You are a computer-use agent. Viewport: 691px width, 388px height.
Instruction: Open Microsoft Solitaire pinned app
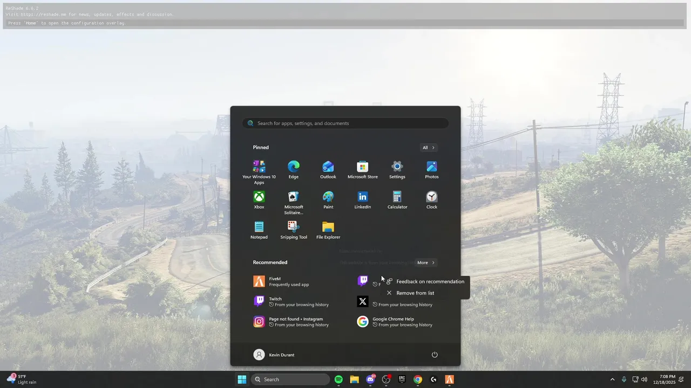(294, 203)
